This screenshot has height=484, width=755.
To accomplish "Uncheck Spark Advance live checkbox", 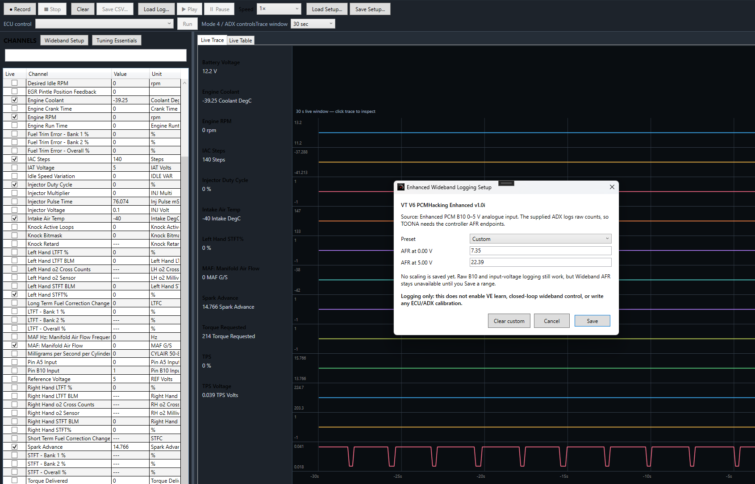I will [x=15, y=447].
